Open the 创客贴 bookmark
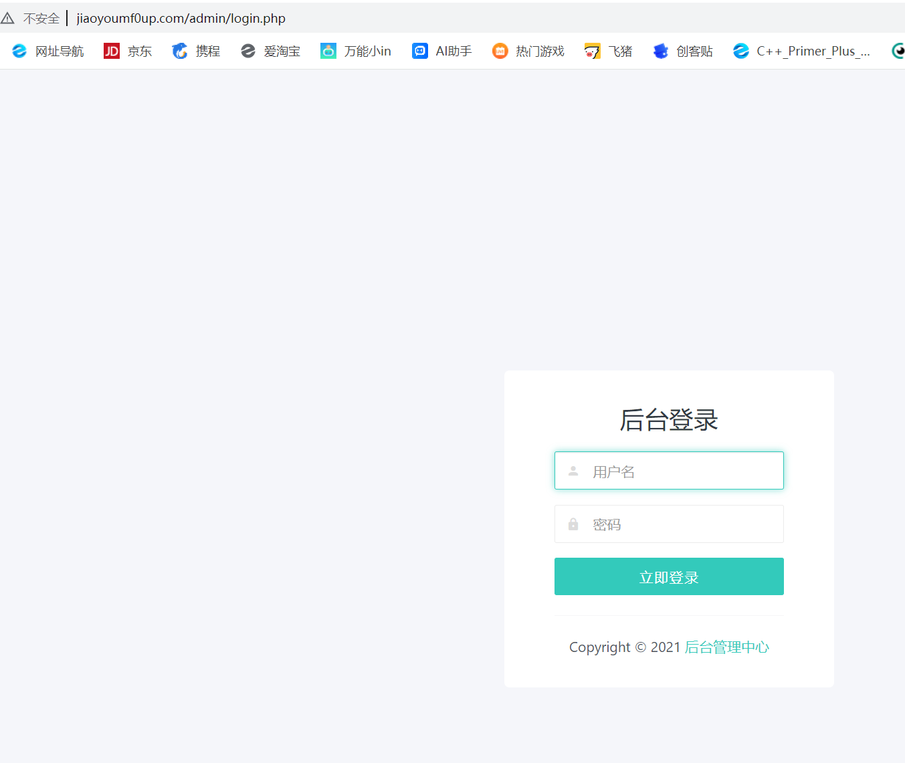905x763 pixels. click(x=683, y=51)
